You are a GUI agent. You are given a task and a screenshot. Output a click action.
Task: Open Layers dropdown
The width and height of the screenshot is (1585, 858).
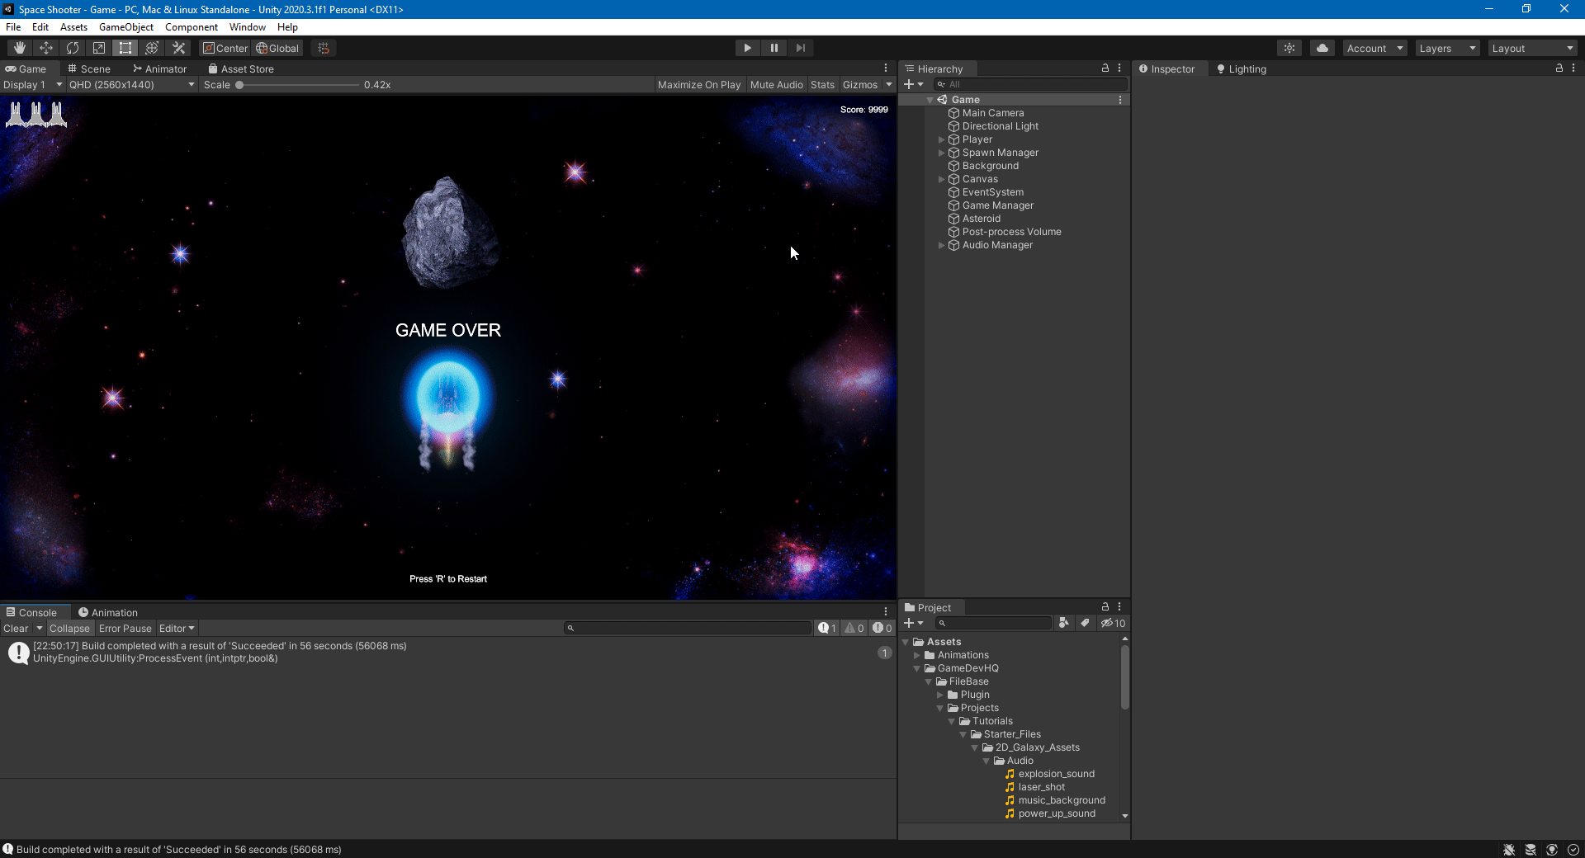click(1447, 48)
